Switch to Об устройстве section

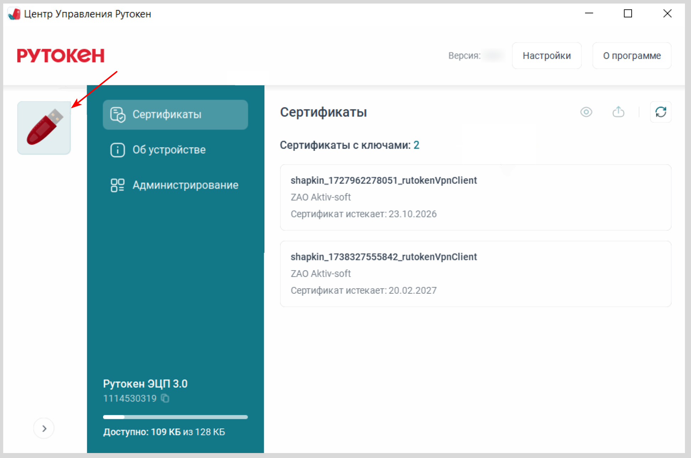pyautogui.click(x=169, y=150)
